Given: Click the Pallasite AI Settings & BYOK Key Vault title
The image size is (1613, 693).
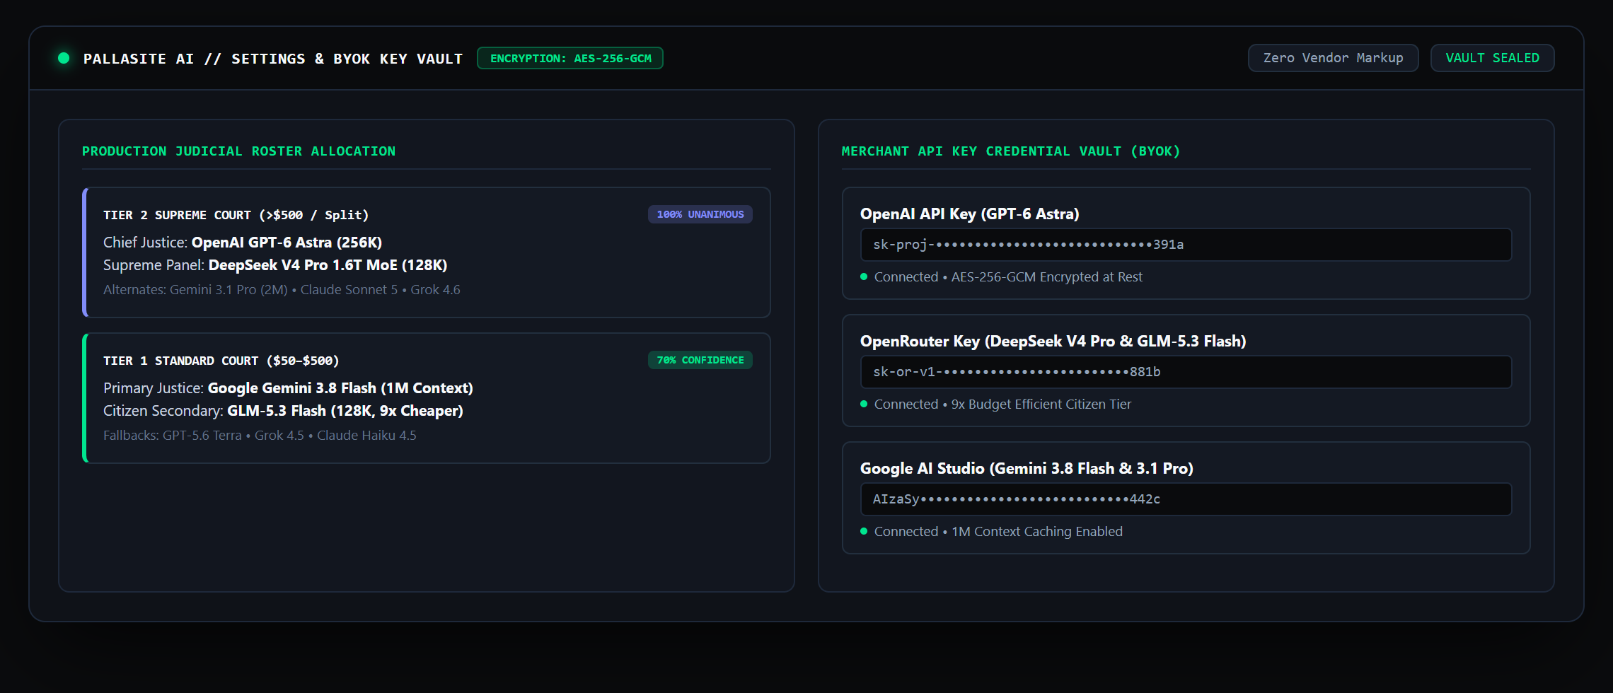Looking at the screenshot, I should tap(273, 59).
